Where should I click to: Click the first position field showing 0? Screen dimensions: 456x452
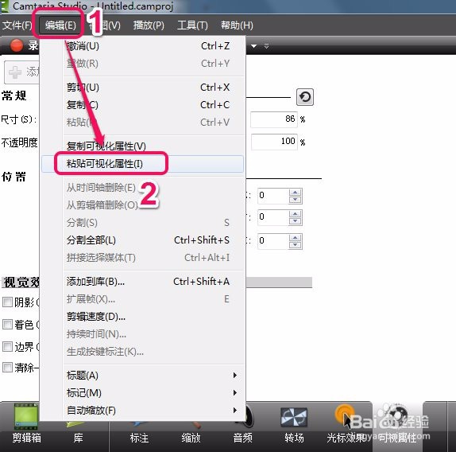273,196
